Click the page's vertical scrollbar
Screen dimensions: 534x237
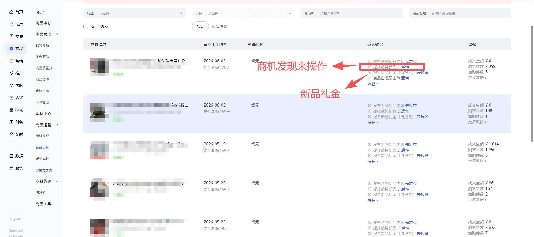(x=532, y=83)
